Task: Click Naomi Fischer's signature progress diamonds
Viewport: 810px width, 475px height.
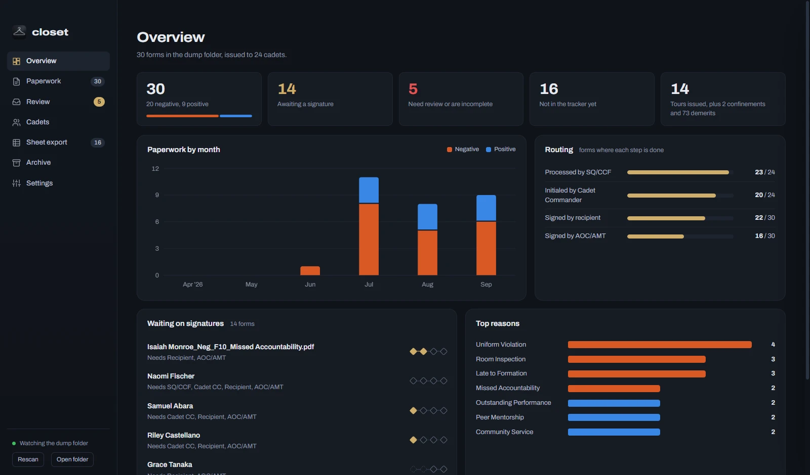Action: click(x=428, y=381)
